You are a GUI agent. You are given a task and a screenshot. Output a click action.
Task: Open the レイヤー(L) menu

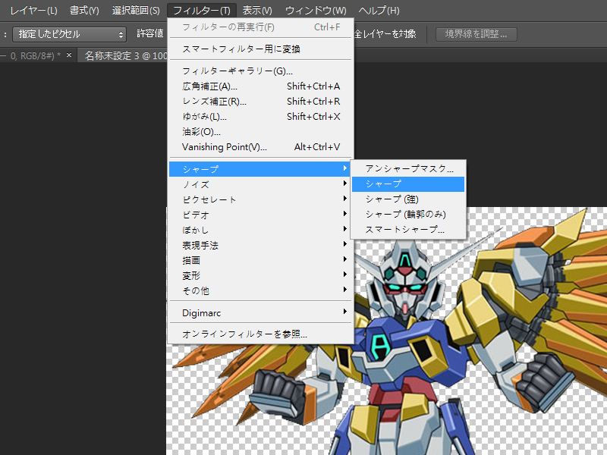(x=33, y=11)
